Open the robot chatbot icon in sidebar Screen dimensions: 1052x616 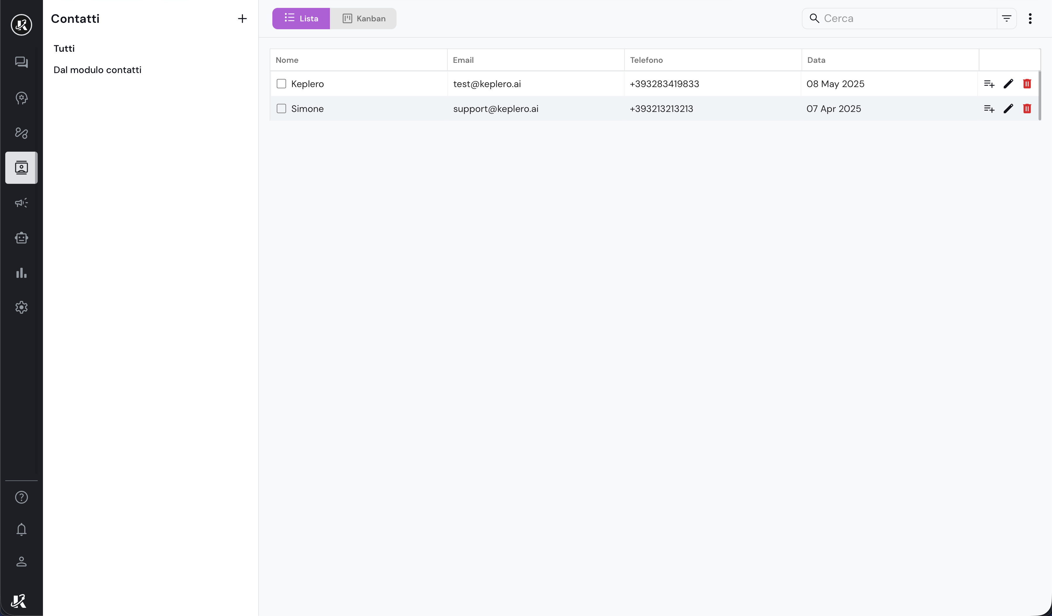(x=21, y=238)
